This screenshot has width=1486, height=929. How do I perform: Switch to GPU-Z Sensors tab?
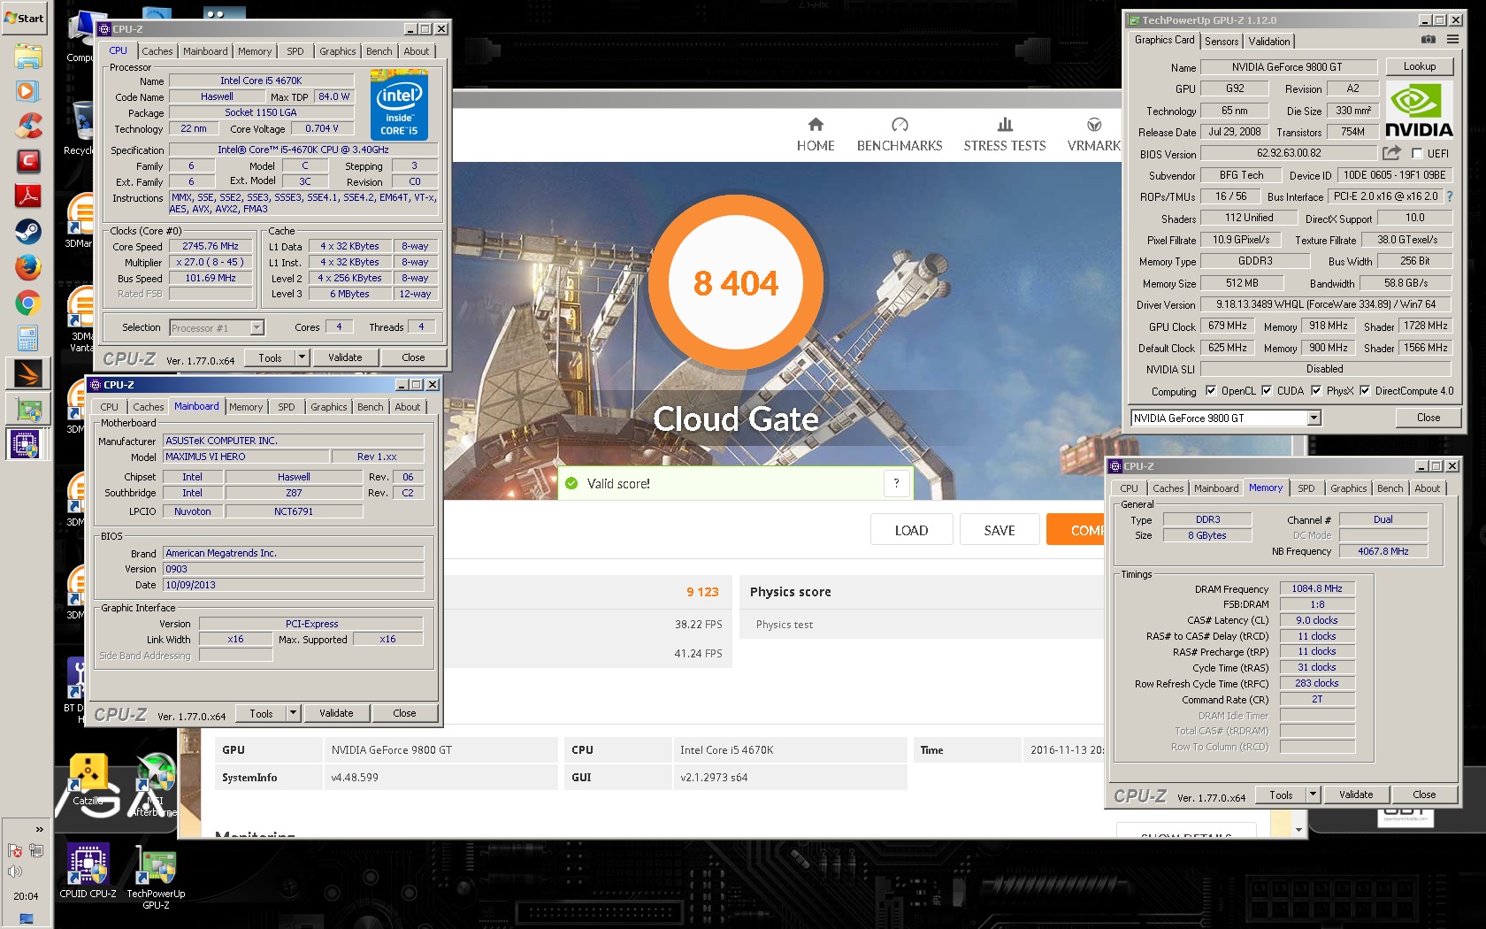pyautogui.click(x=1222, y=42)
